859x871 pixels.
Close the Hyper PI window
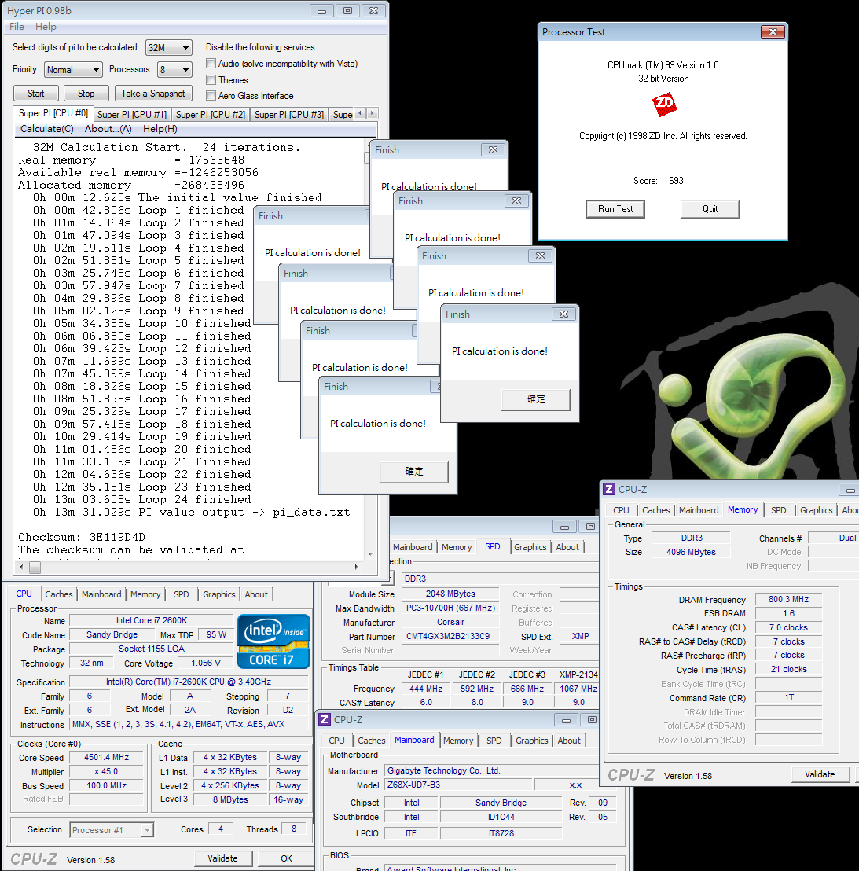tap(373, 10)
